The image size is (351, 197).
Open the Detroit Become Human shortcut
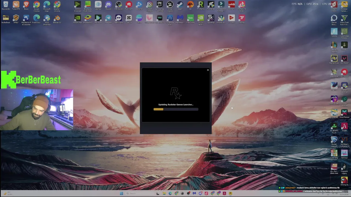click(334, 20)
